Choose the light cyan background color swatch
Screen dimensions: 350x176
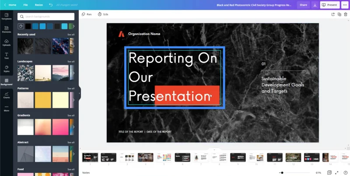(x=64, y=26)
